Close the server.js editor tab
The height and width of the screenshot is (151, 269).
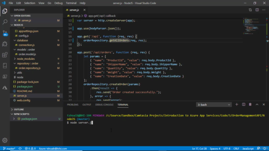click(84, 10)
